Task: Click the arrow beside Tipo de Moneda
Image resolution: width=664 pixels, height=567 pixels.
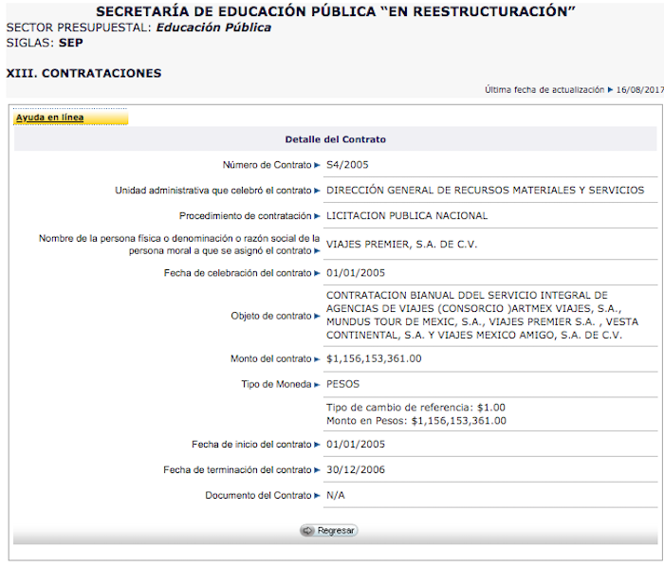Action: point(317,385)
